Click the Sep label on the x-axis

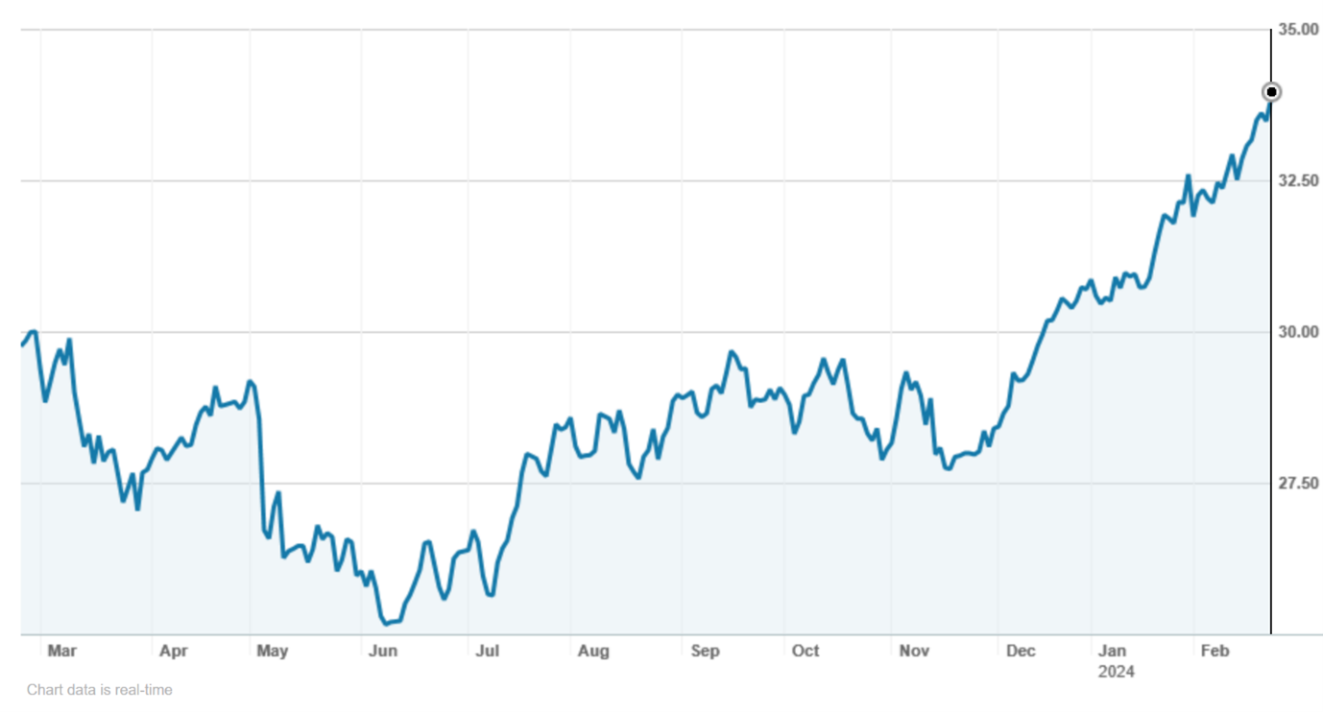[x=705, y=652]
